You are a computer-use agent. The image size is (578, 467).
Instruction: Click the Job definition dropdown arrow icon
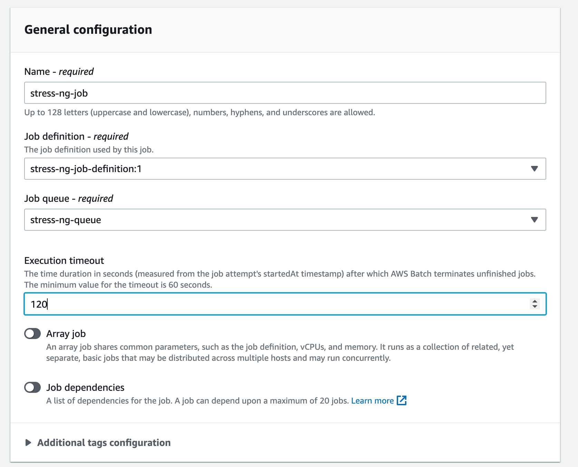point(534,169)
